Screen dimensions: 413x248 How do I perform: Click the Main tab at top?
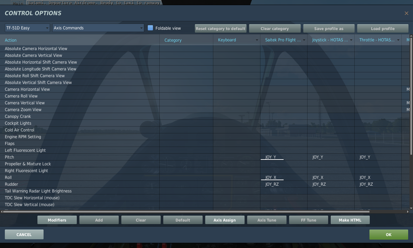pyautogui.click(x=18, y=3)
